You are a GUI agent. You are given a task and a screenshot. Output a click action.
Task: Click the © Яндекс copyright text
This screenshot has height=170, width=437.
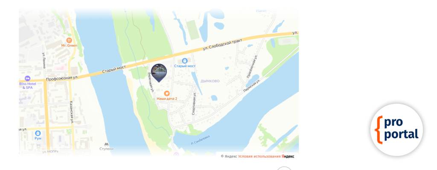click(x=229, y=156)
